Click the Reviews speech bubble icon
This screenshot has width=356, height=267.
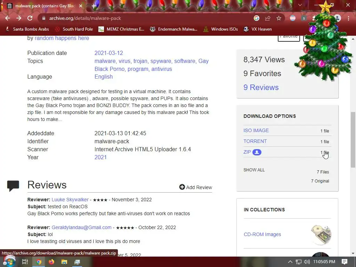(13, 186)
